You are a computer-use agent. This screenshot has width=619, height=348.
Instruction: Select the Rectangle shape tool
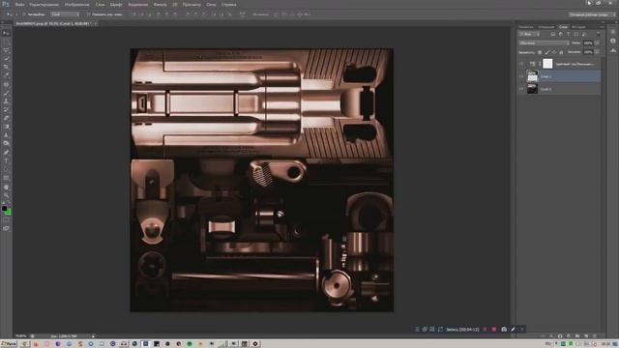click(x=6, y=178)
